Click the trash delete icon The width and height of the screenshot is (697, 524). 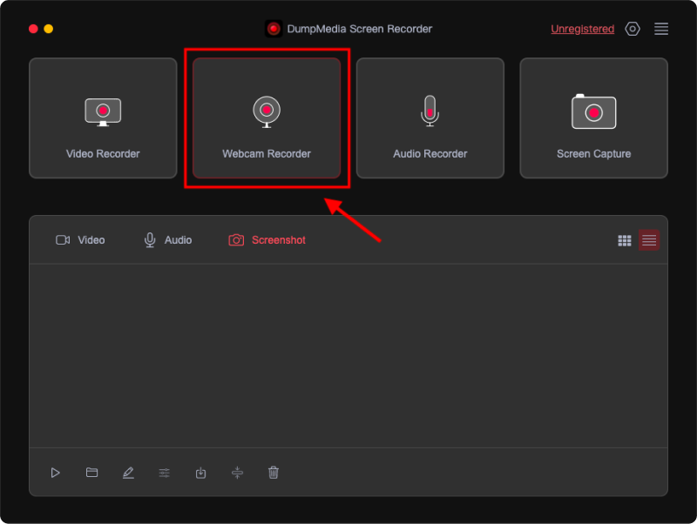coord(274,473)
